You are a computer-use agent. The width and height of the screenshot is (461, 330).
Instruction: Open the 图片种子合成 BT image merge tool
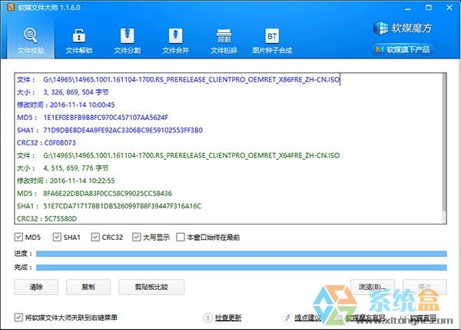click(x=272, y=42)
